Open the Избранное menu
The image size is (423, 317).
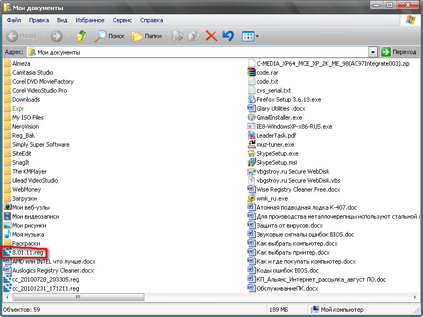[90, 20]
